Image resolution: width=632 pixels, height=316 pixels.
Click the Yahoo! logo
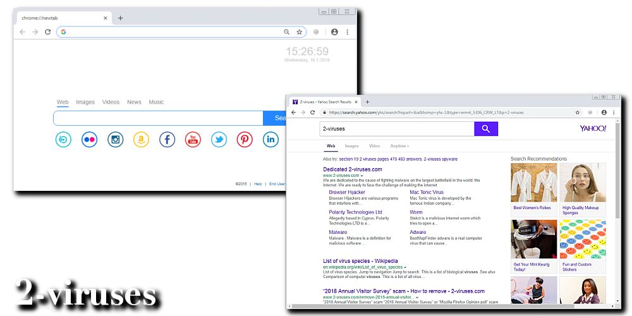click(x=593, y=128)
